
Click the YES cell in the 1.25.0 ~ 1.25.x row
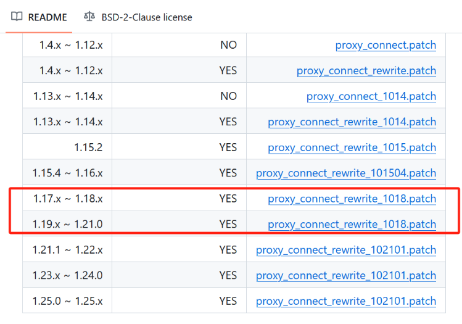click(x=228, y=301)
